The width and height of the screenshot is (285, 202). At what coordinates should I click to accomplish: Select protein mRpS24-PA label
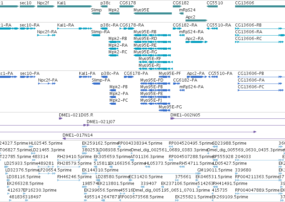[x=192, y=87]
